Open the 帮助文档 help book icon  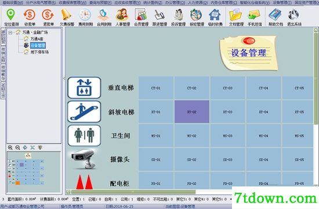tap(275, 17)
